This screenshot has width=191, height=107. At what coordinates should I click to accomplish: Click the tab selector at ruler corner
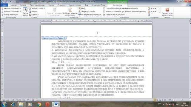[x=2, y=21]
